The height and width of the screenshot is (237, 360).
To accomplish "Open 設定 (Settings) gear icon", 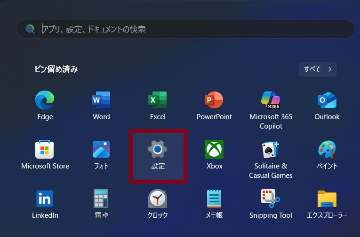I will (x=158, y=150).
